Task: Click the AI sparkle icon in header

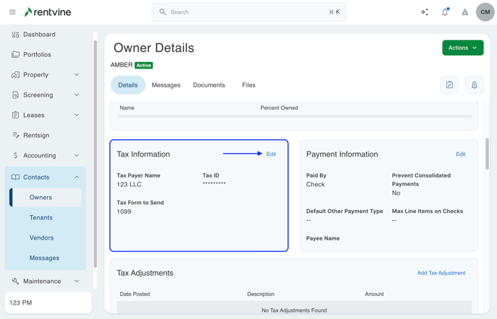Action: point(425,12)
